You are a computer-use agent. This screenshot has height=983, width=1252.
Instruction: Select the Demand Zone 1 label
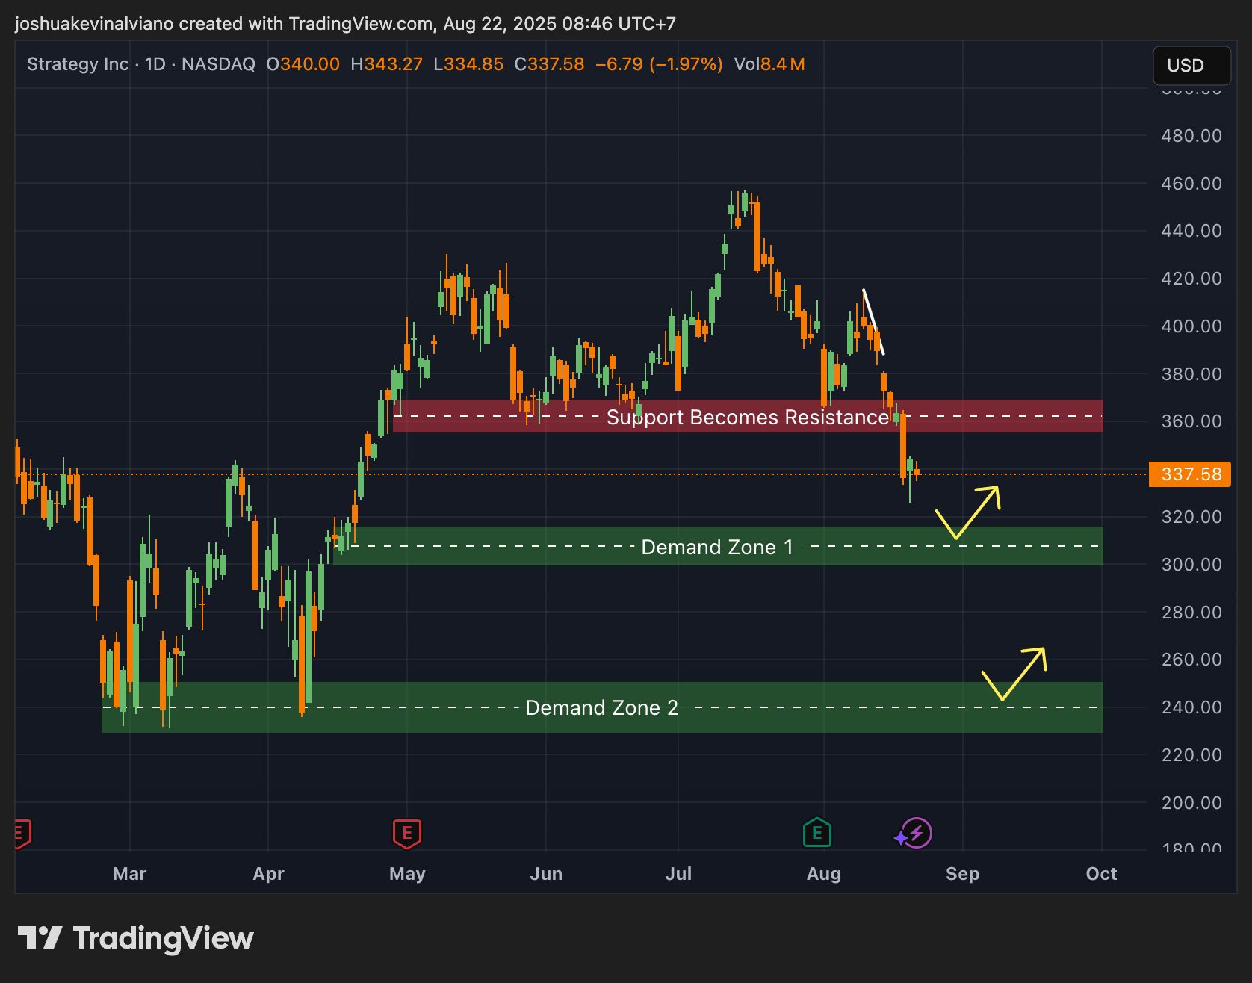click(x=717, y=548)
